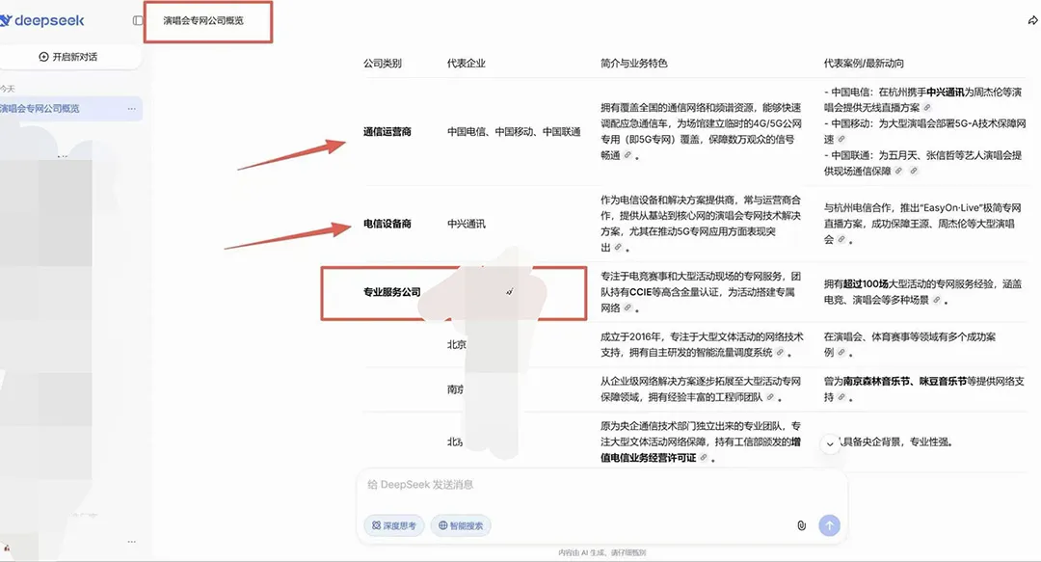
Task: Click the 中兴通讯 company cell
Action: (467, 224)
